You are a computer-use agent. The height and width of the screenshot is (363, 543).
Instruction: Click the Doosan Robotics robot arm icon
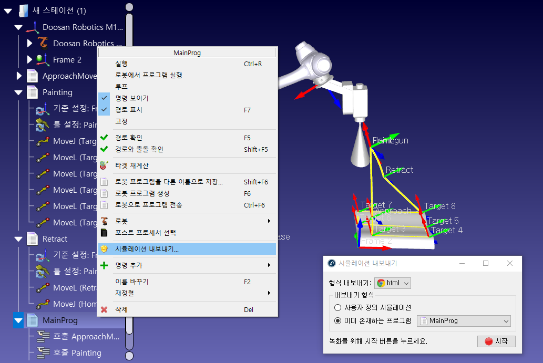(42, 43)
